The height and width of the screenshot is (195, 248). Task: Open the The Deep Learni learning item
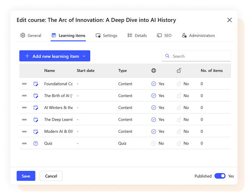(x=58, y=120)
